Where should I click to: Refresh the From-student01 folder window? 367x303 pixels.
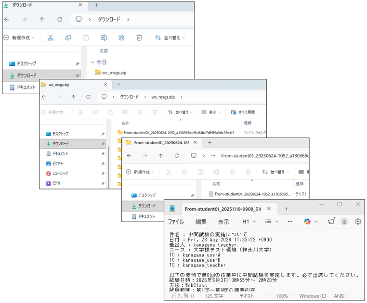click(177, 155)
